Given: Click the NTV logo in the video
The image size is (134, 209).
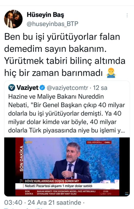Looking at the screenshot, I should click(28, 142).
